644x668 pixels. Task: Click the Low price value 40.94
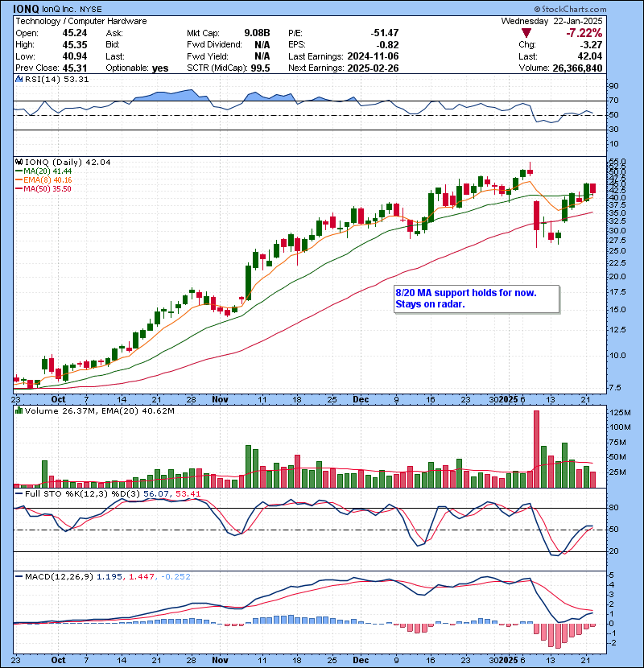75,56
